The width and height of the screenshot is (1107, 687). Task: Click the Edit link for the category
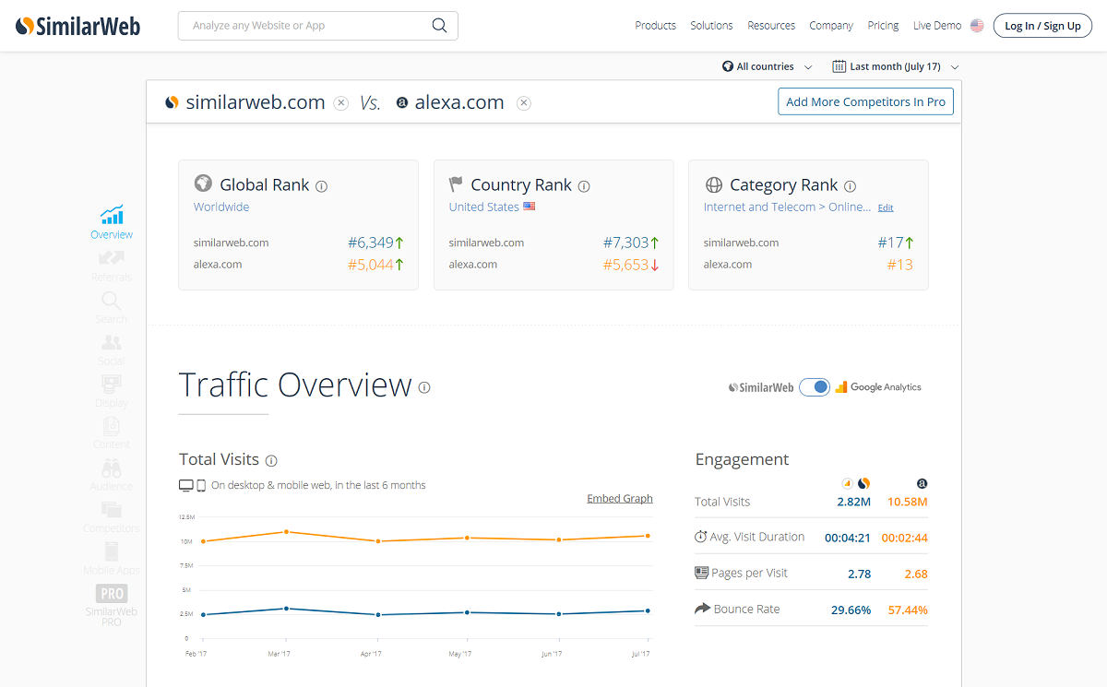(x=886, y=208)
